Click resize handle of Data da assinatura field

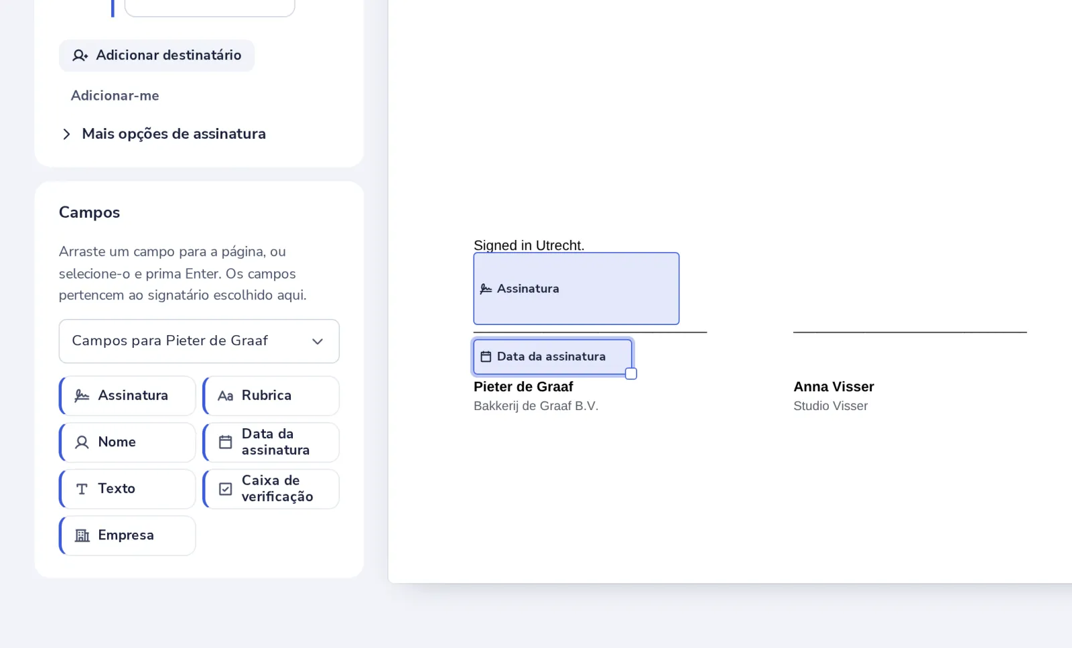point(631,374)
